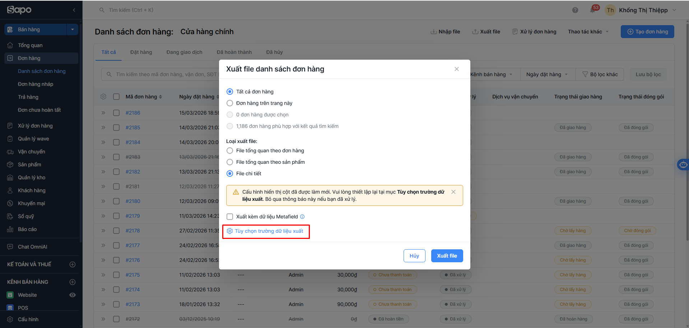Toggle Website channel eye icon
This screenshot has width=689, height=328.
(x=73, y=295)
